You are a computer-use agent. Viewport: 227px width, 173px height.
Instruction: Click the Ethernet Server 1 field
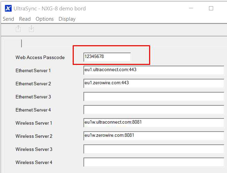coord(154,70)
